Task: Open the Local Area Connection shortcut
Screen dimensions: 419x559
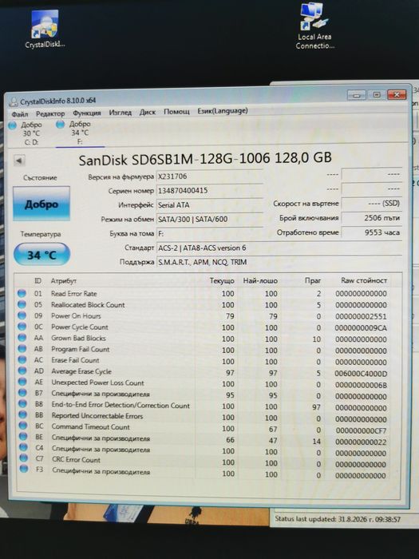Action: tap(315, 26)
